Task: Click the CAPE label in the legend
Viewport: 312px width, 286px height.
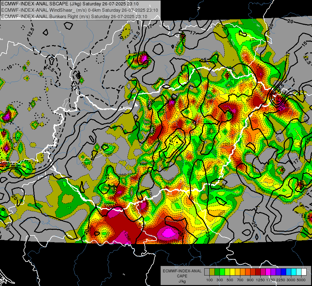Action: tap(182, 276)
